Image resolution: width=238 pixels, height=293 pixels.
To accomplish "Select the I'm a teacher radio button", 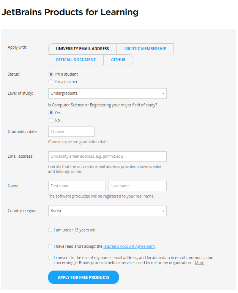I will tap(51, 82).
